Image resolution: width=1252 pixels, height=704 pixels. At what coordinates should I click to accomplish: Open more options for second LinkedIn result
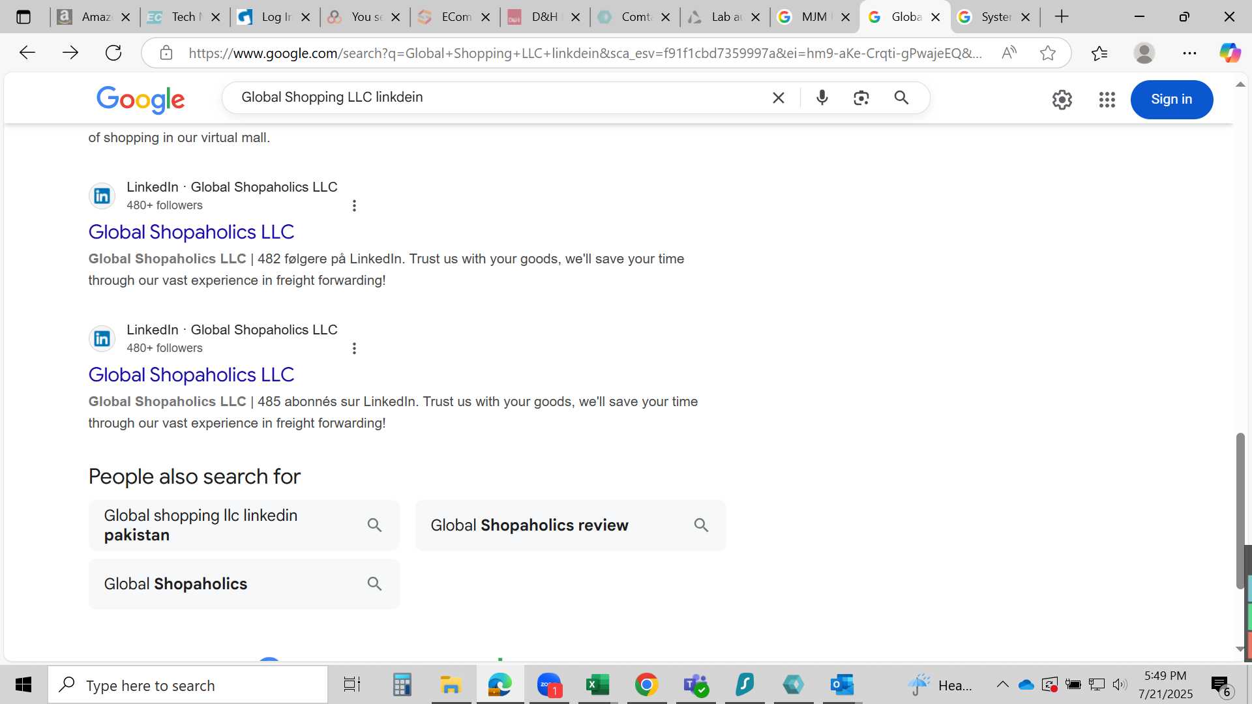click(354, 349)
